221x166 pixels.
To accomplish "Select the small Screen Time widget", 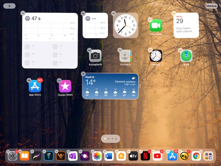I will pyautogui.click(x=95, y=25).
